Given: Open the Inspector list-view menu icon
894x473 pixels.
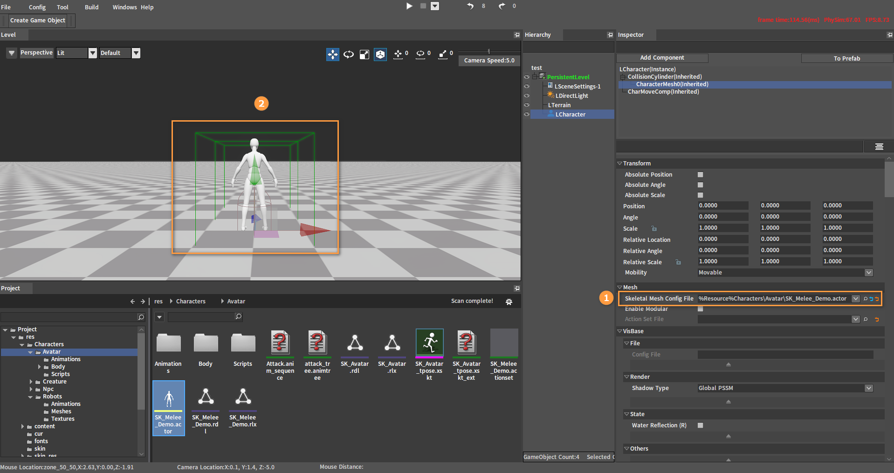Looking at the screenshot, I should tap(879, 147).
